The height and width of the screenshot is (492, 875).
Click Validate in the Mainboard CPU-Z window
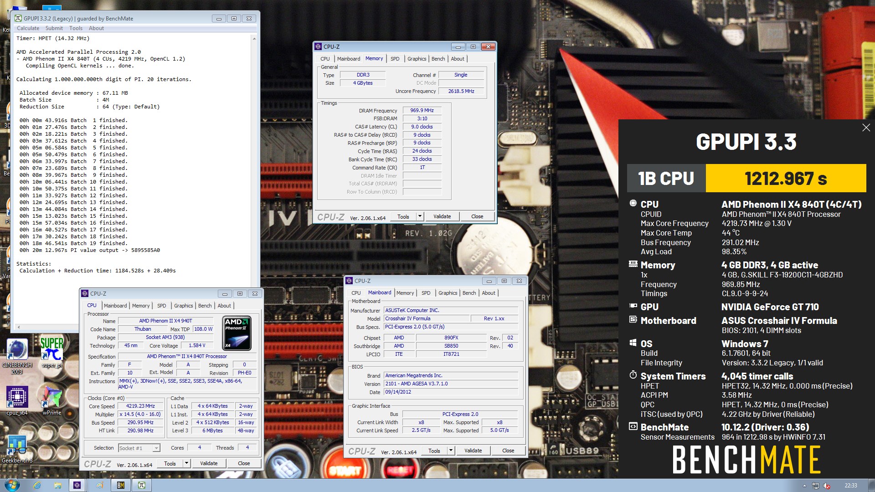[x=473, y=451]
